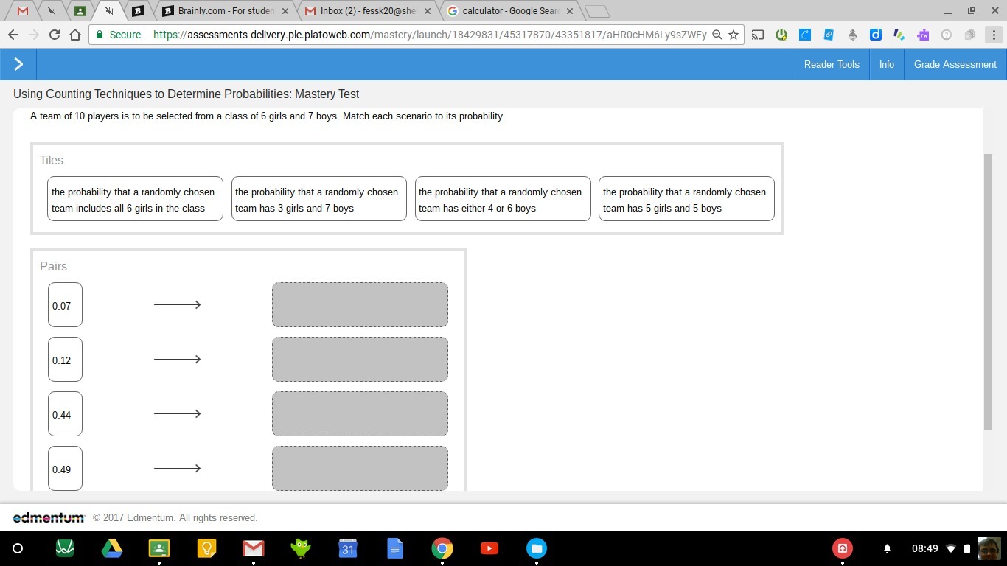Switch to the first pinned Gmail tab

[23, 11]
